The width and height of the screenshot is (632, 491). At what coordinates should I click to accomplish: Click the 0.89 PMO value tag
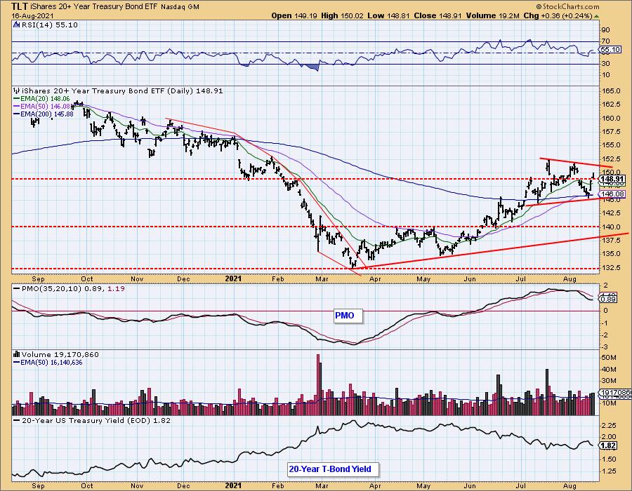(x=608, y=299)
